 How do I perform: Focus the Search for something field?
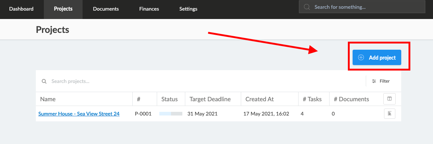362,7
